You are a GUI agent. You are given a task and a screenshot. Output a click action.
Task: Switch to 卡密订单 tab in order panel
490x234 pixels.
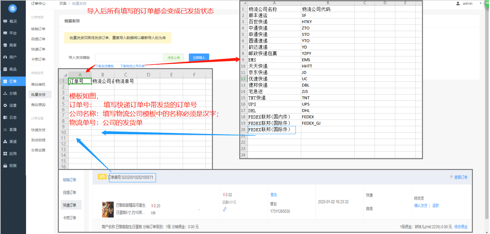click(x=70, y=218)
